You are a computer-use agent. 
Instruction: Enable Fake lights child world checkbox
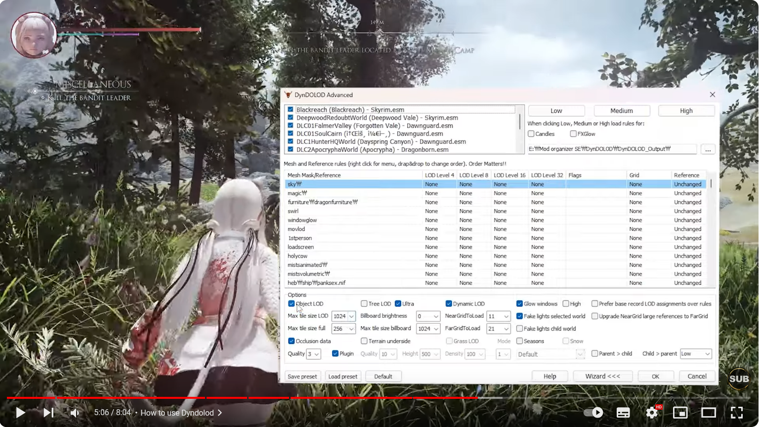coord(519,329)
